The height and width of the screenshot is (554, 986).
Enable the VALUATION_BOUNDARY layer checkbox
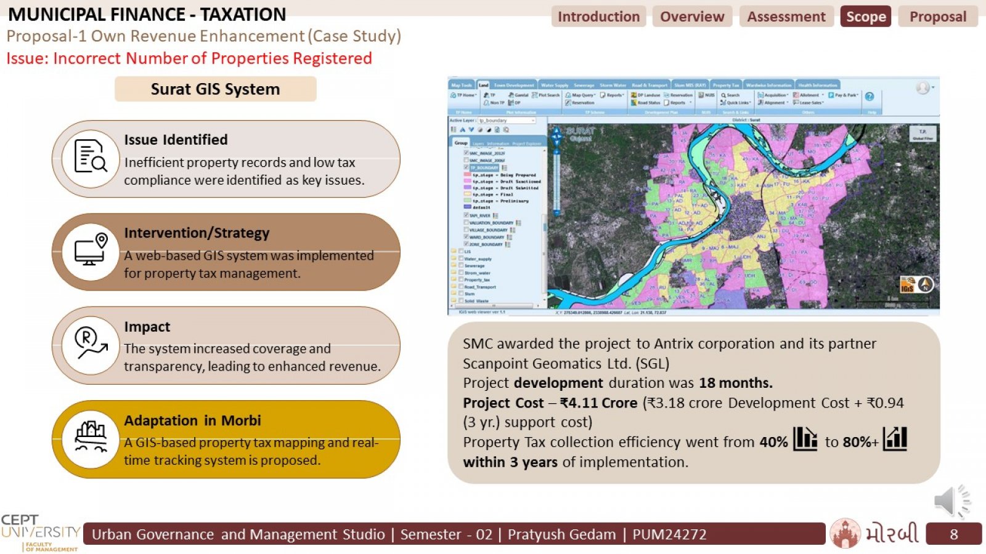point(466,223)
